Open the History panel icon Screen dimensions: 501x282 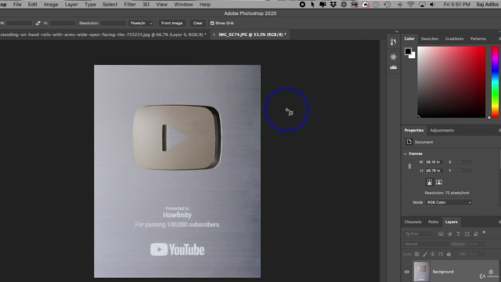point(393,42)
